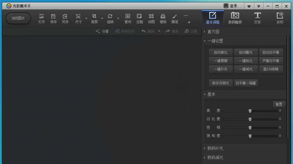Click the 高ISO降噪 button

(271, 69)
